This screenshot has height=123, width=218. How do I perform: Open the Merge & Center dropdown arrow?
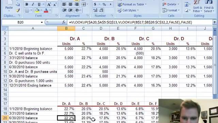point(87,4)
